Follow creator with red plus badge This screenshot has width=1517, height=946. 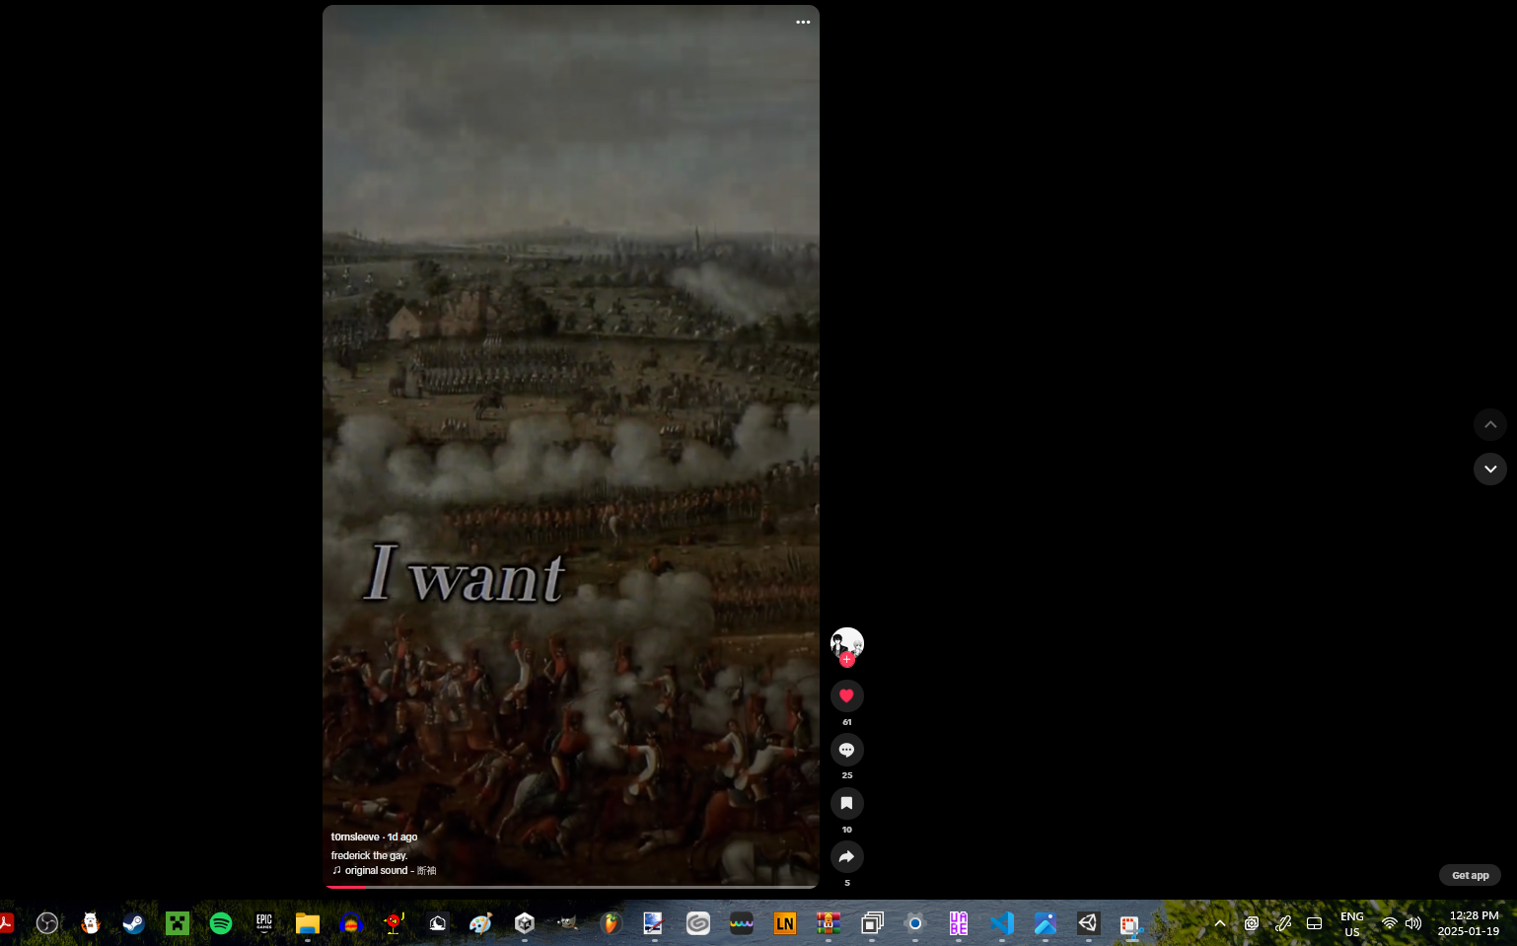847,660
